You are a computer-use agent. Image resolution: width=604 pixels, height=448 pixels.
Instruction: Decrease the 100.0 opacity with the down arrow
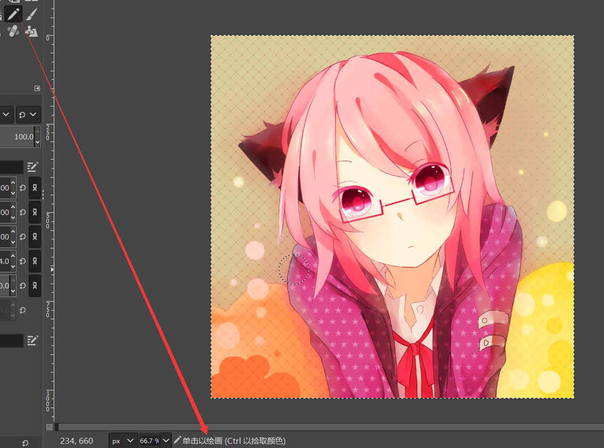(37, 142)
